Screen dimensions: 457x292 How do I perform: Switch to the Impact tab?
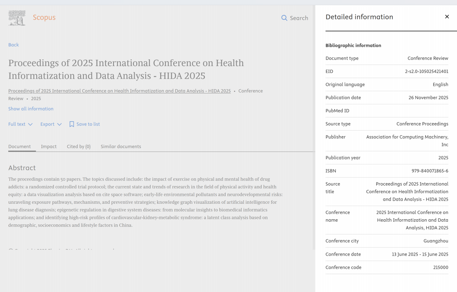(x=49, y=146)
